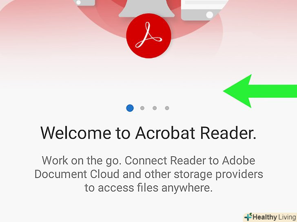Click the word 'Healthy' in the watermark
This screenshot has width=297, height=222.
click(x=265, y=217)
